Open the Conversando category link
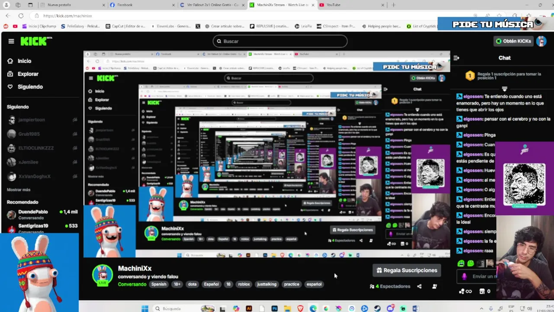This screenshot has height=312, width=554. (x=132, y=284)
